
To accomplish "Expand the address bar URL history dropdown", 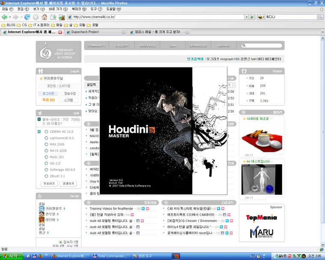I will tap(246, 17).
